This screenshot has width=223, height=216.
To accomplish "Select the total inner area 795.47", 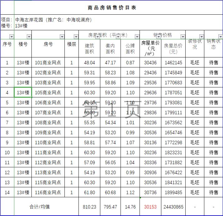I will click(110, 207).
